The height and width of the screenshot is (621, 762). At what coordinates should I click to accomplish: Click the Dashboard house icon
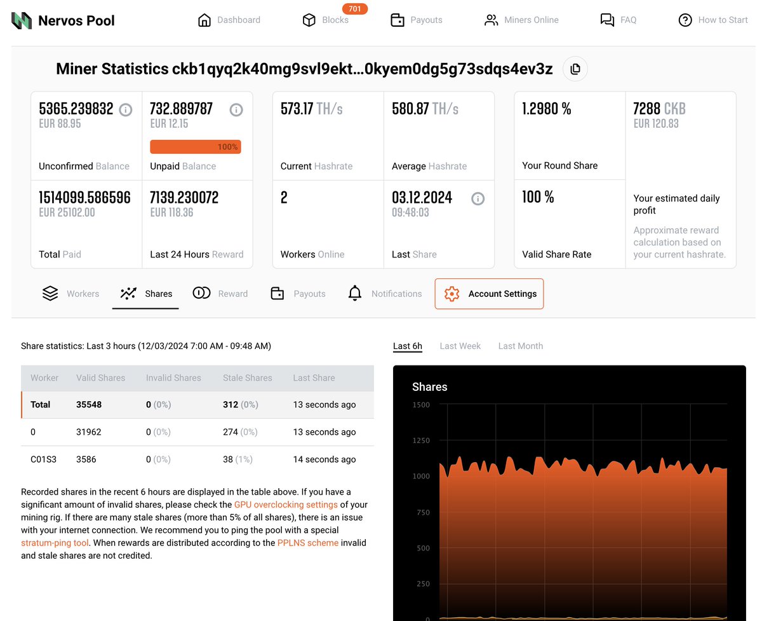(204, 20)
